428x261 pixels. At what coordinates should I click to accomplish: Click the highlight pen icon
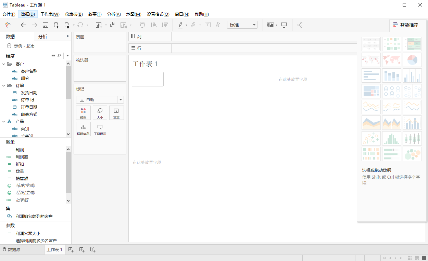tap(180, 25)
